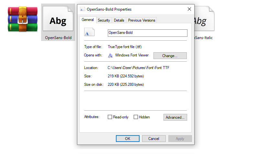Click the OpenSans-Bold file name field
The height and width of the screenshot is (160, 259).
148,33
